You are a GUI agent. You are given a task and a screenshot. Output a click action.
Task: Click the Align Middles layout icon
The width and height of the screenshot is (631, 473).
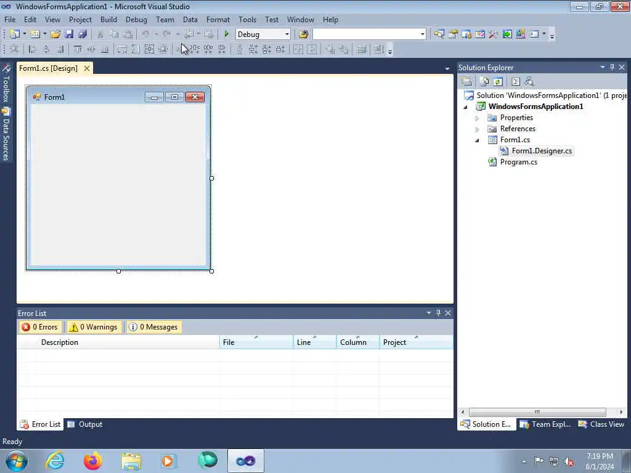(x=91, y=49)
